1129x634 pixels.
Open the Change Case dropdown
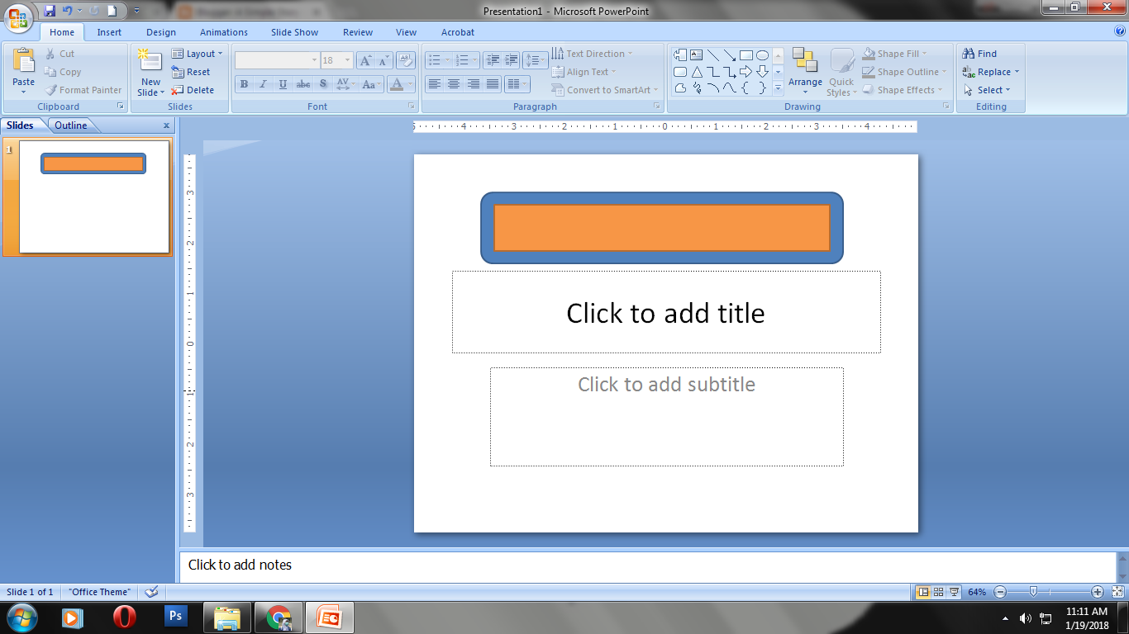(x=369, y=83)
